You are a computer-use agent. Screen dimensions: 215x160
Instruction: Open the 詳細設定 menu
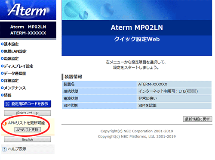coord(11,81)
